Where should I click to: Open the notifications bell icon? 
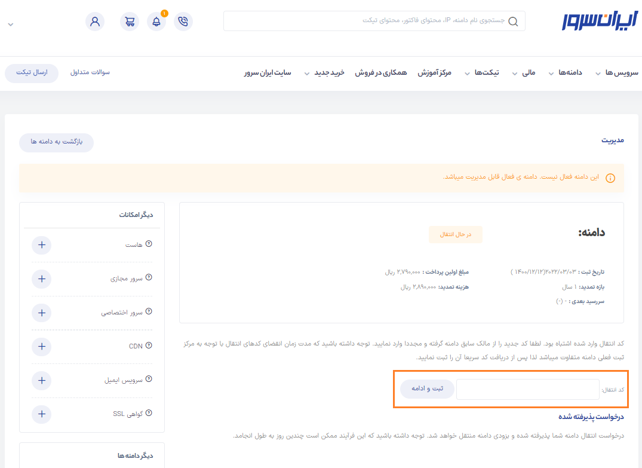coord(156,22)
